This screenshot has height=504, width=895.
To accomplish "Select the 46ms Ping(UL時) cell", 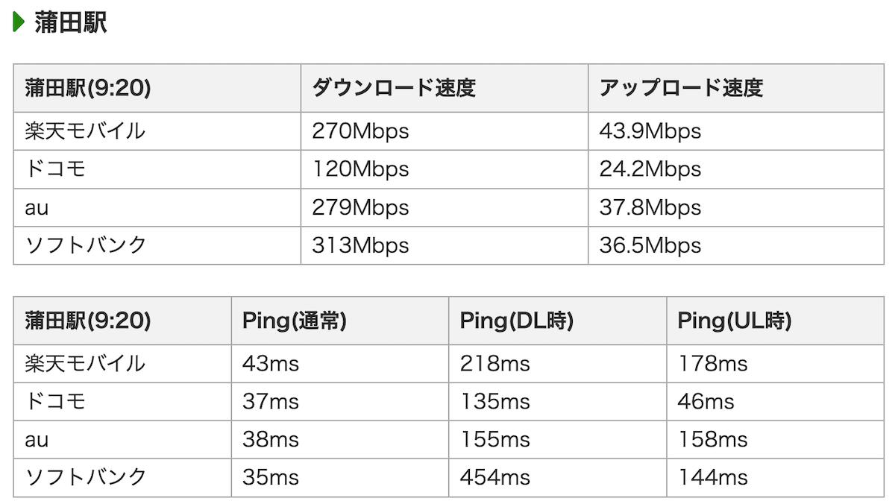I will (706, 402).
